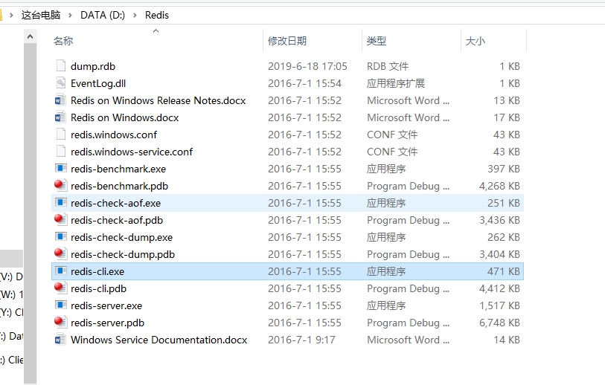Sort files by 类型 column
Screen dimensions: 605x385
[x=377, y=41]
